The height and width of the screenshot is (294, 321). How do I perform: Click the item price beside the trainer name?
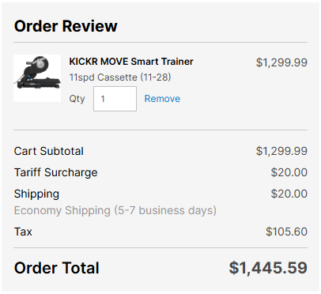click(281, 62)
